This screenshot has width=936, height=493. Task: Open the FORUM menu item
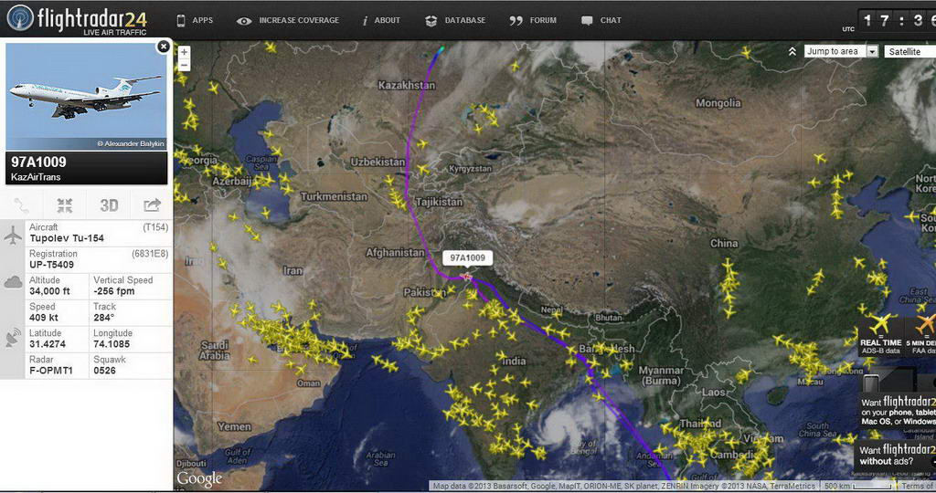(543, 20)
